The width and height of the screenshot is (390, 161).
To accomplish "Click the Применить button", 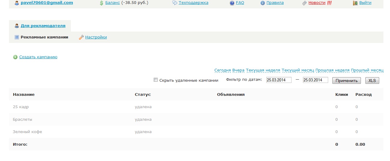I will 346,80.
